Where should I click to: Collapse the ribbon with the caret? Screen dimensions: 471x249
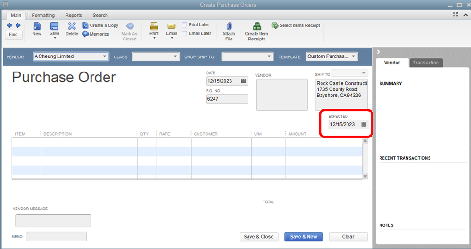tap(466, 15)
